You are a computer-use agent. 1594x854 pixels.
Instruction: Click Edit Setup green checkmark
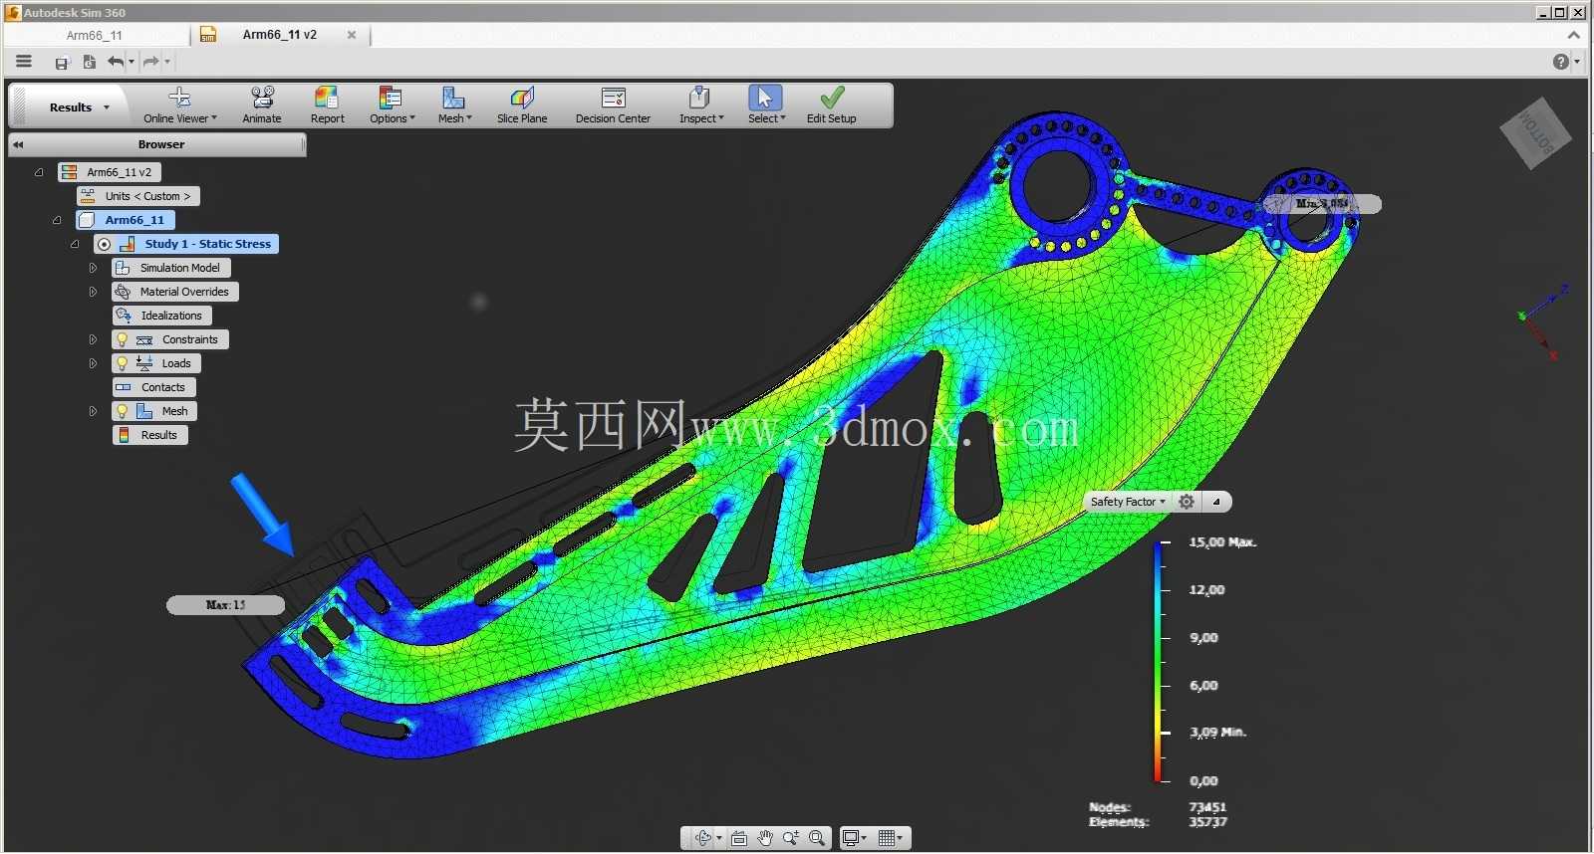click(832, 106)
